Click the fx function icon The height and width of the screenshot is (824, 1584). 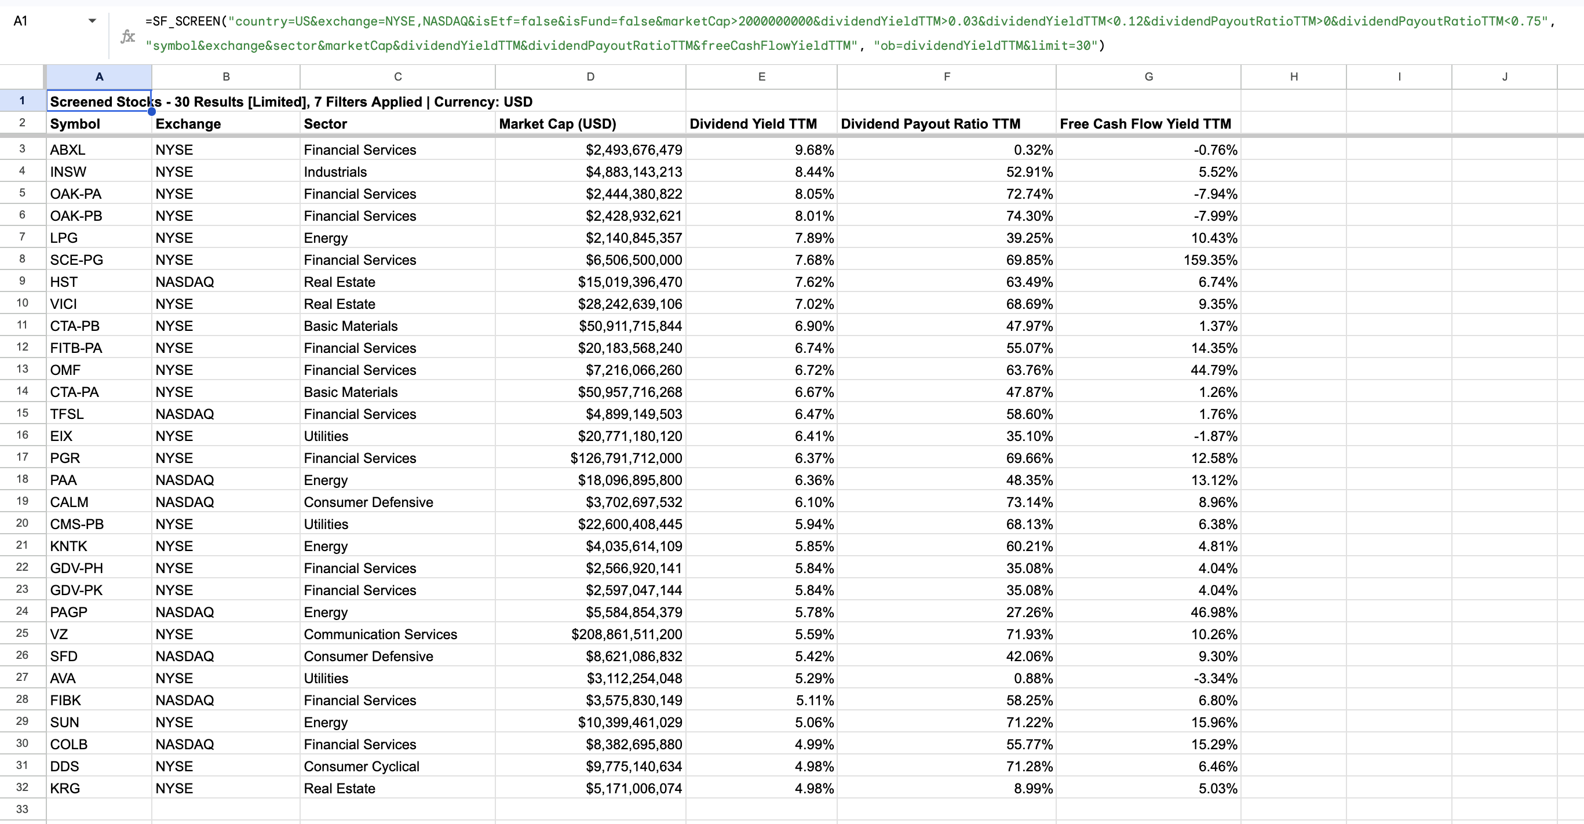pyautogui.click(x=128, y=37)
